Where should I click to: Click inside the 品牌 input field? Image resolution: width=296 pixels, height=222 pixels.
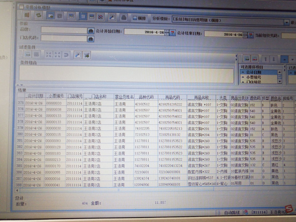[63, 30]
